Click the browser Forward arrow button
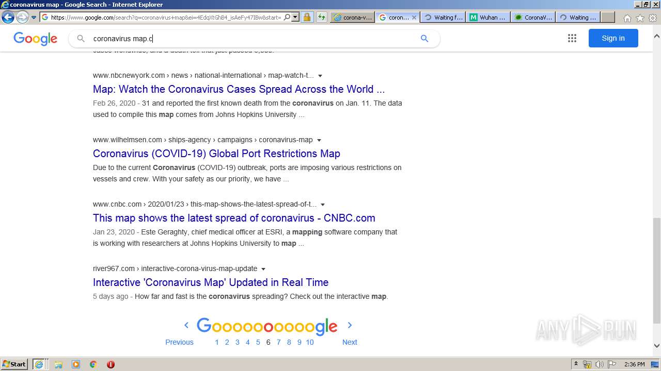Image resolution: width=661 pixels, height=371 pixels. point(22,17)
